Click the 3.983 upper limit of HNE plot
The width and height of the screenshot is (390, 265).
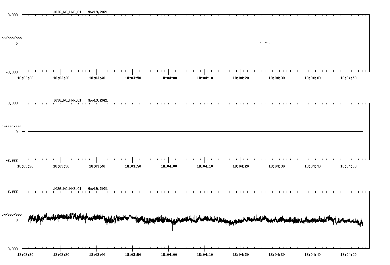click(x=12, y=15)
